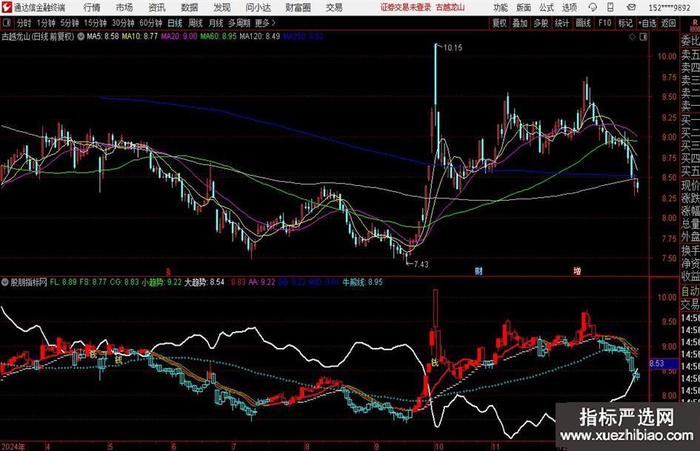Viewport: 700px width, 451px height.
Task: Click the 标记 button
Action: (x=625, y=23)
